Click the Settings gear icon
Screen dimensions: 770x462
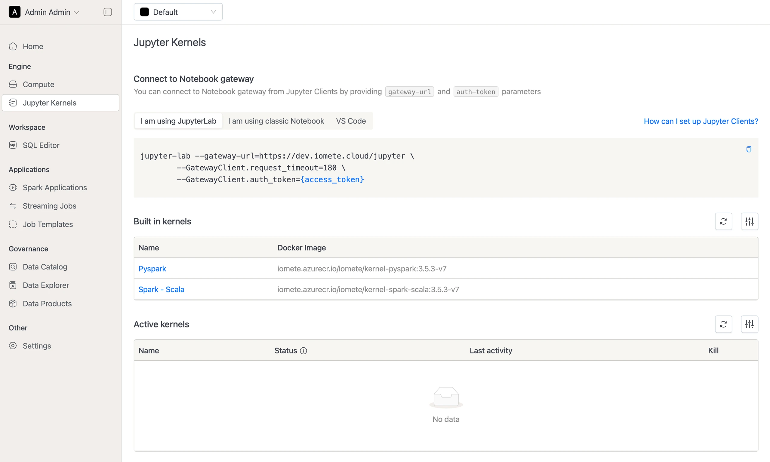tap(13, 346)
